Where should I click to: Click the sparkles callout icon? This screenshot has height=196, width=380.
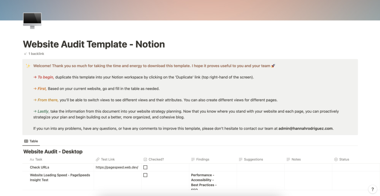coord(28,66)
